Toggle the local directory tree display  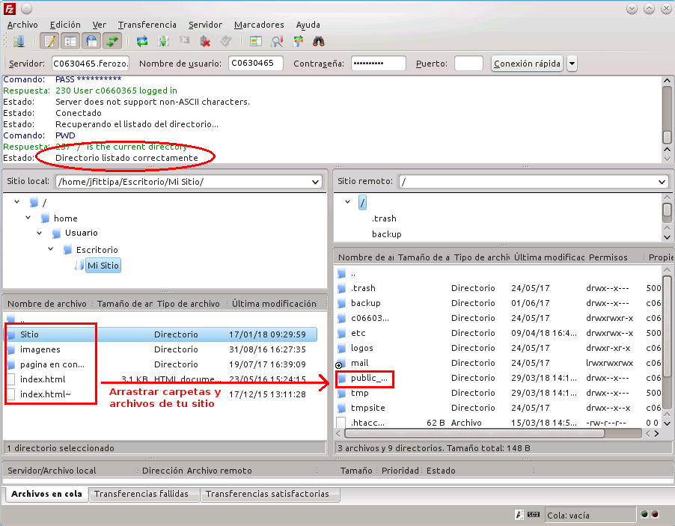70,41
